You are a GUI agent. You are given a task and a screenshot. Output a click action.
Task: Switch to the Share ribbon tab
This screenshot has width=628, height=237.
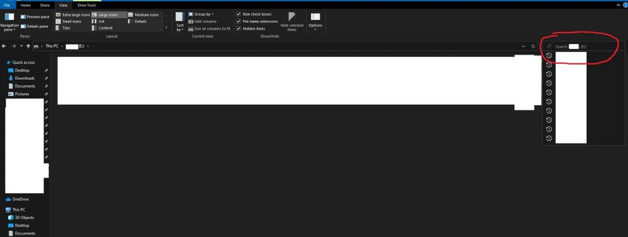(45, 5)
